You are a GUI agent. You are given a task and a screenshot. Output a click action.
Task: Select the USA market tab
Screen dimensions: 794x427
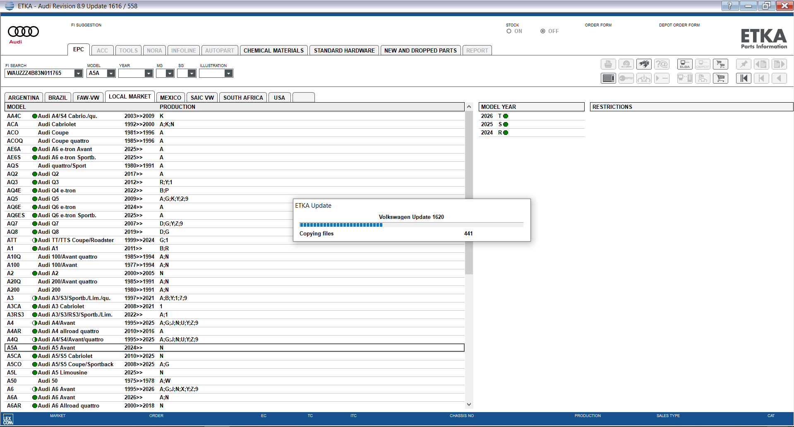279,98
